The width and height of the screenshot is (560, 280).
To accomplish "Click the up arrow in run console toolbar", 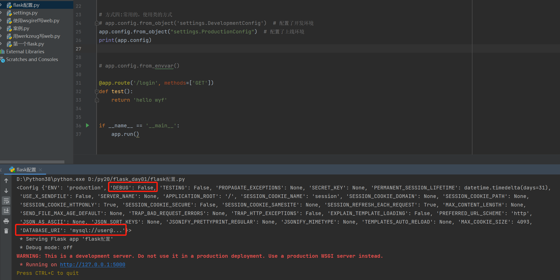I will click(6, 181).
